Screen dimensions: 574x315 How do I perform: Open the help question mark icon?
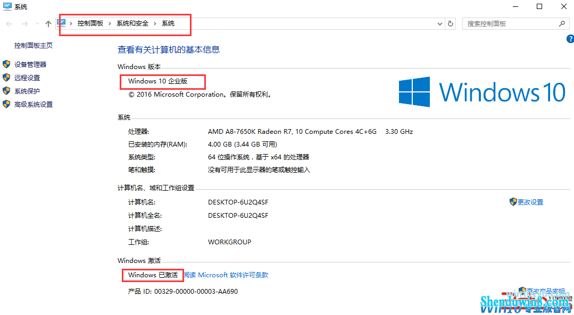570,39
